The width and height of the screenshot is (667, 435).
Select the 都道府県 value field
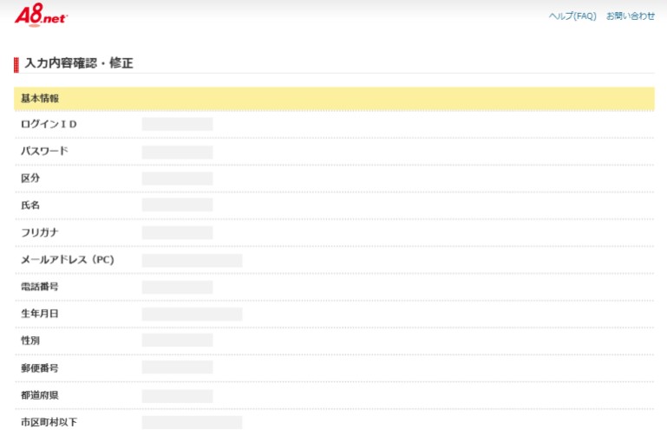(x=177, y=395)
